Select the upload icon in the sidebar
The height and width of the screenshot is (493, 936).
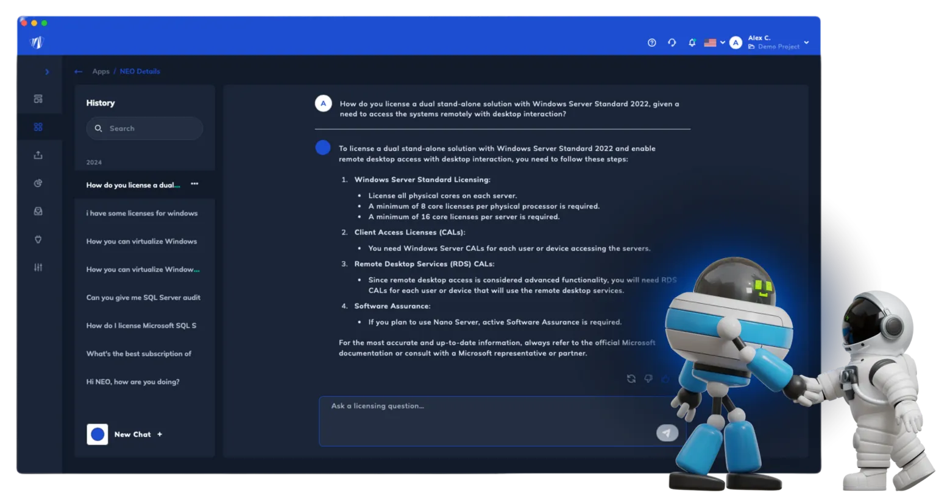[38, 155]
